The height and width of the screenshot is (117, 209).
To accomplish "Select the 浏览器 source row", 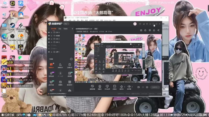I will (x=61, y=36).
